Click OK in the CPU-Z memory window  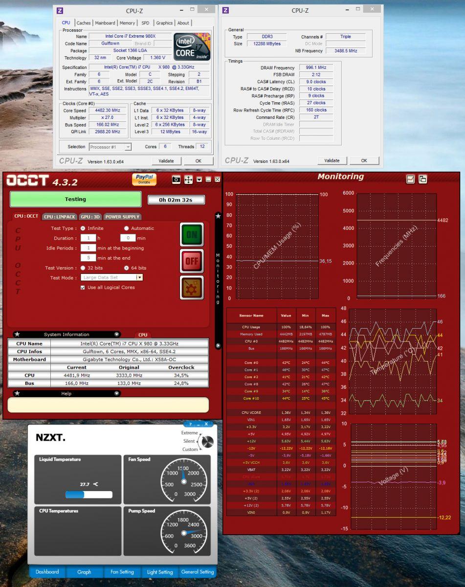pyautogui.click(x=364, y=160)
